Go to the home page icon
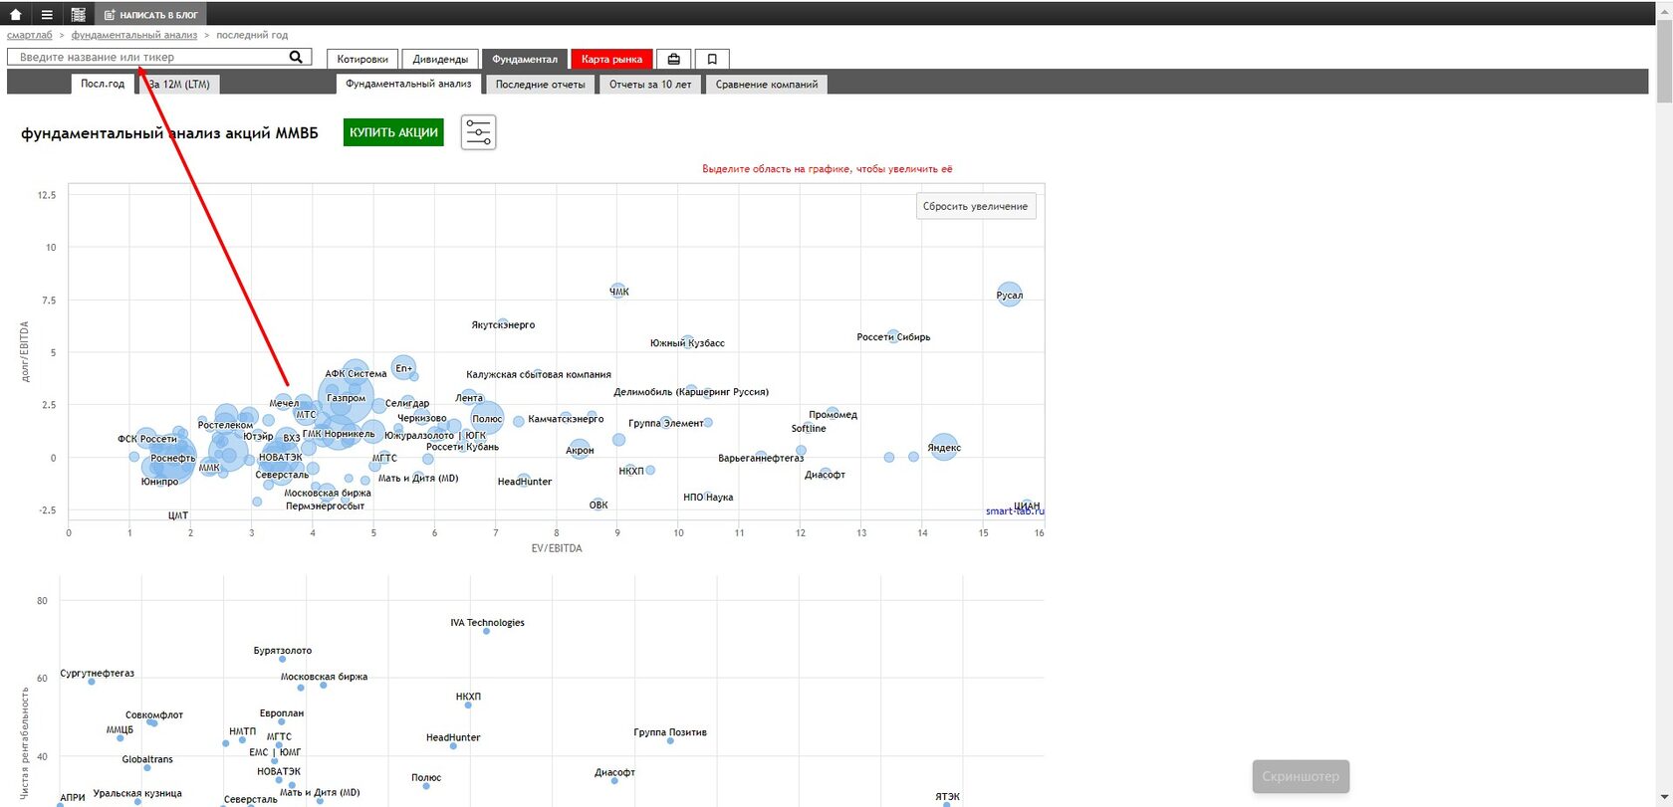The width and height of the screenshot is (1673, 807). [x=15, y=15]
